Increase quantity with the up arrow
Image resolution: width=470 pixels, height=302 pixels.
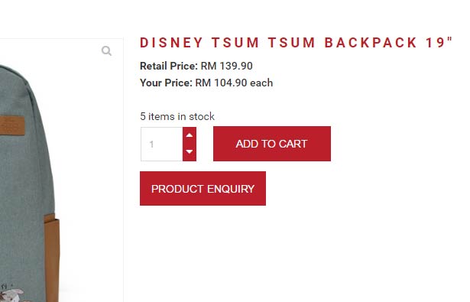tap(190, 135)
